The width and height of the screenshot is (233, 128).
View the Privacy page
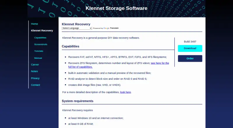[x=35, y=78]
